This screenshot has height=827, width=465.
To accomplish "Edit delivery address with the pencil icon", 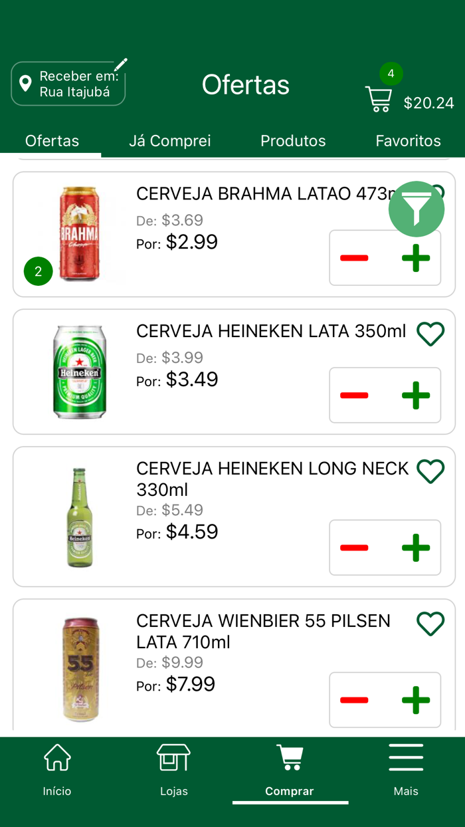I will [120, 64].
